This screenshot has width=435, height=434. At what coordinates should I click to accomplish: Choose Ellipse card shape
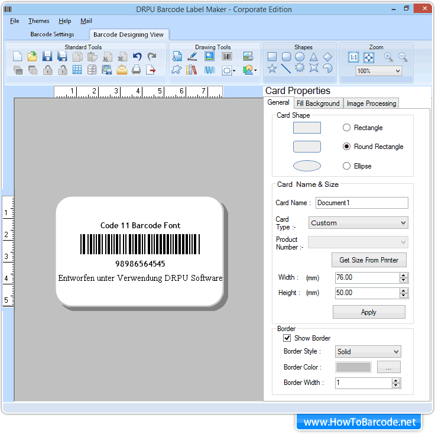(x=346, y=166)
